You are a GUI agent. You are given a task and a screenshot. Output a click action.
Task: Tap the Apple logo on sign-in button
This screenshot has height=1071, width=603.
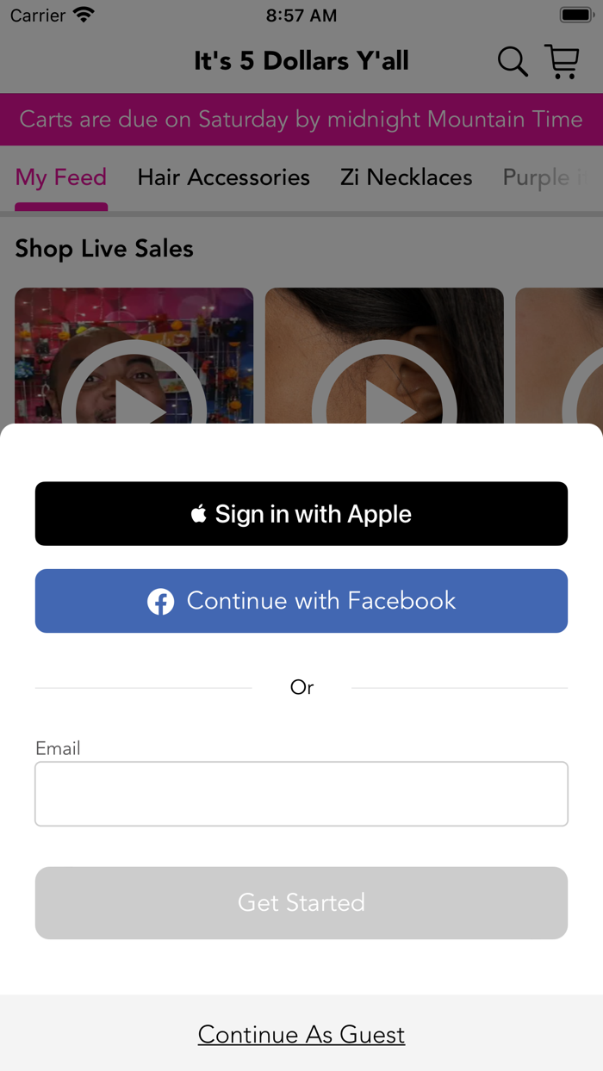click(x=199, y=514)
